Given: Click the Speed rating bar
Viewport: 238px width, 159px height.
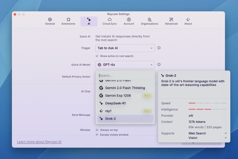Looking at the screenshot, I should (x=208, y=103).
